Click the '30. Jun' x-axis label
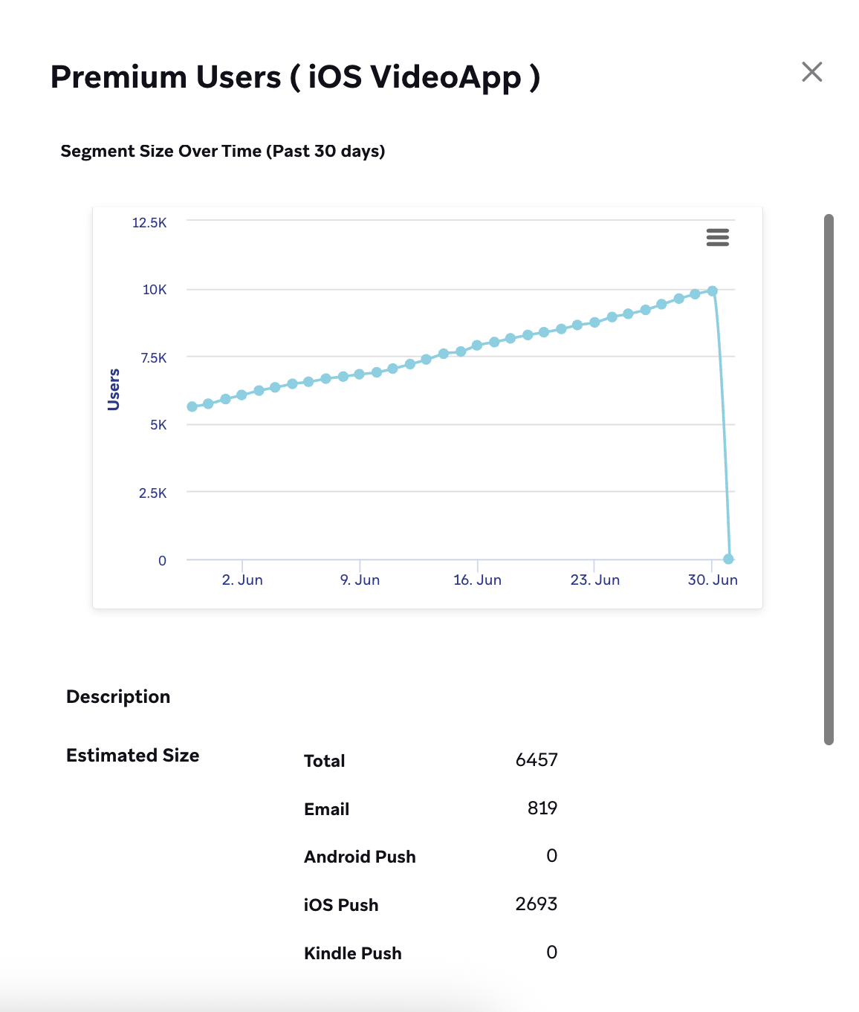The width and height of the screenshot is (859, 1012). (712, 580)
